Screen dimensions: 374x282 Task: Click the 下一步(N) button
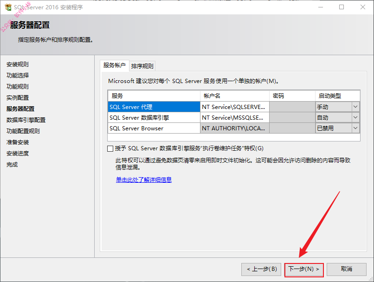click(304, 269)
